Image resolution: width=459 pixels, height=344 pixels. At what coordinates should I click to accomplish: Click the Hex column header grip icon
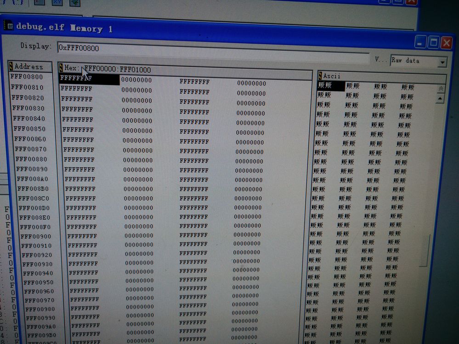tap(61, 68)
